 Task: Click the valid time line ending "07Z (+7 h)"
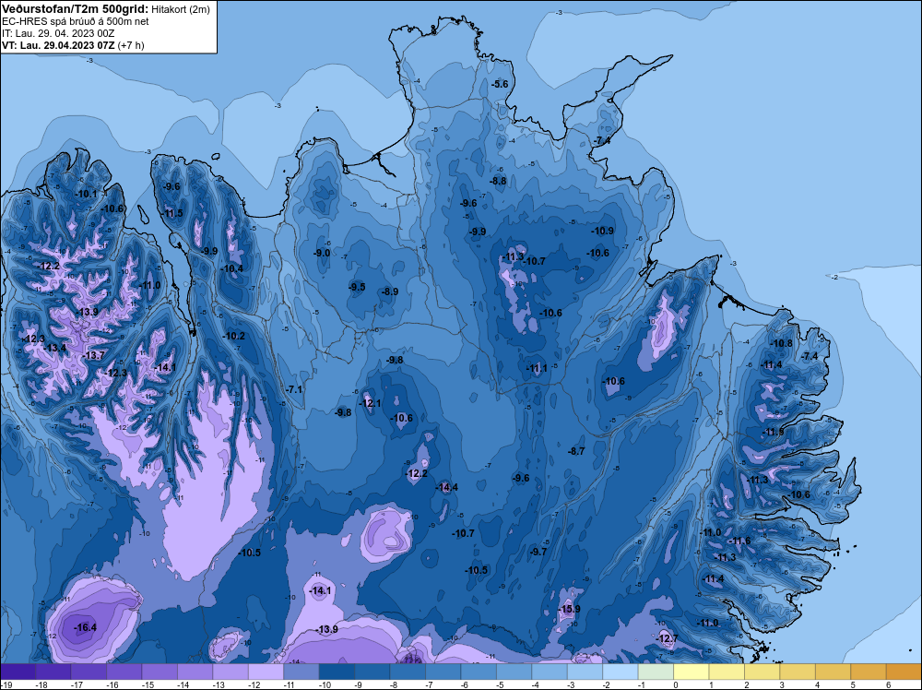73,45
